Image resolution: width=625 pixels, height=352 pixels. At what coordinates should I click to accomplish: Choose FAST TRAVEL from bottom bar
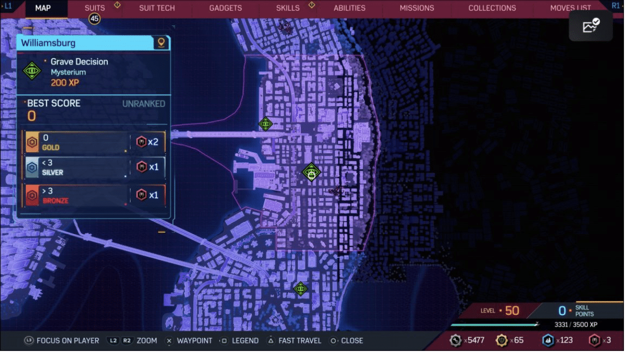point(300,341)
